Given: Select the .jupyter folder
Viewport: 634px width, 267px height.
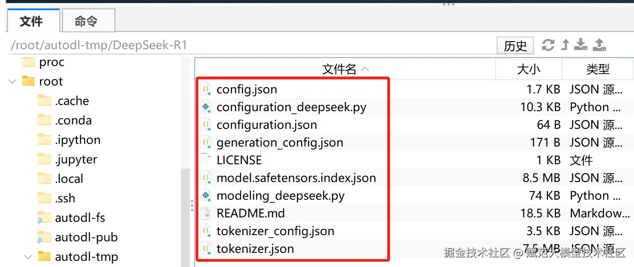Looking at the screenshot, I should click(x=76, y=159).
